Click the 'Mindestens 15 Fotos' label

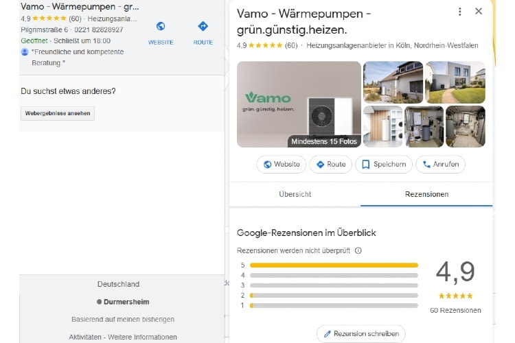click(x=324, y=141)
